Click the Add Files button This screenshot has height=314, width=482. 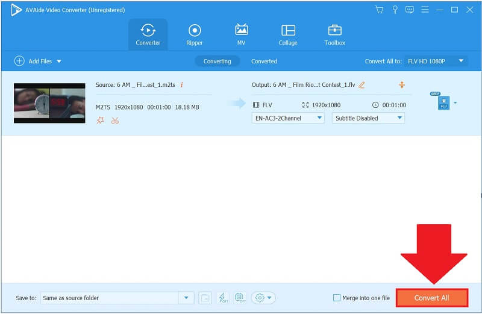click(x=36, y=61)
